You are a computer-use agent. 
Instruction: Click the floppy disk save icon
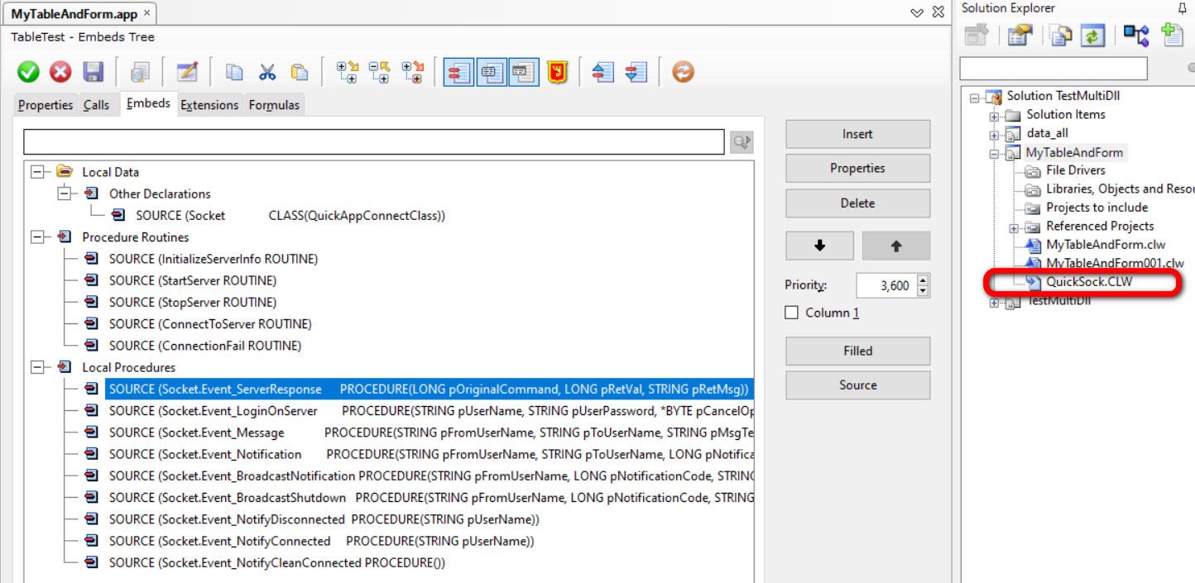[x=93, y=73]
